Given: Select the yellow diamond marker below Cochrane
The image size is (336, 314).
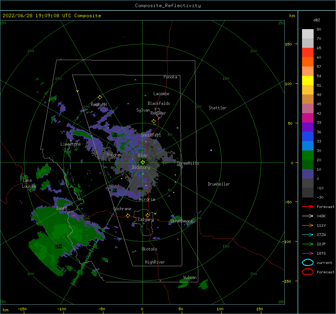Looking at the screenshot, I should (x=128, y=215).
